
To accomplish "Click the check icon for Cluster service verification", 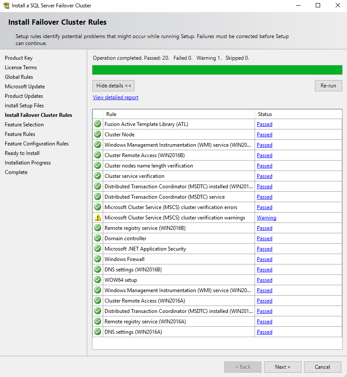I will pos(98,176).
